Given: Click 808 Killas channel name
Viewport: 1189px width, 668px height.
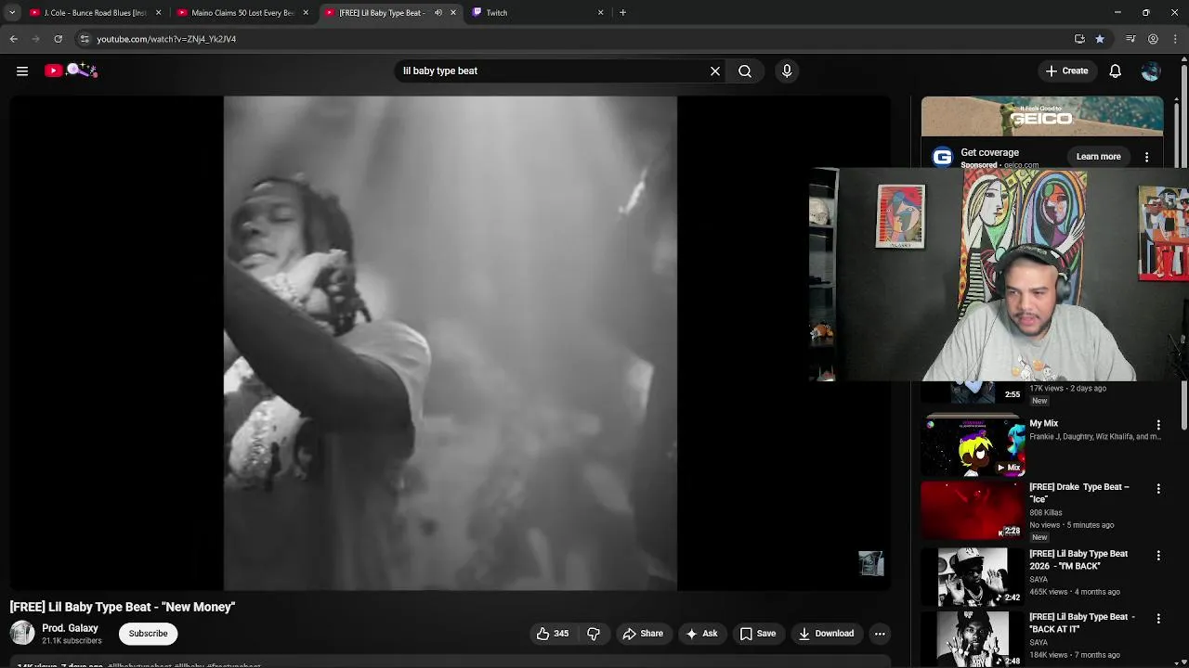Looking at the screenshot, I should tap(1045, 512).
